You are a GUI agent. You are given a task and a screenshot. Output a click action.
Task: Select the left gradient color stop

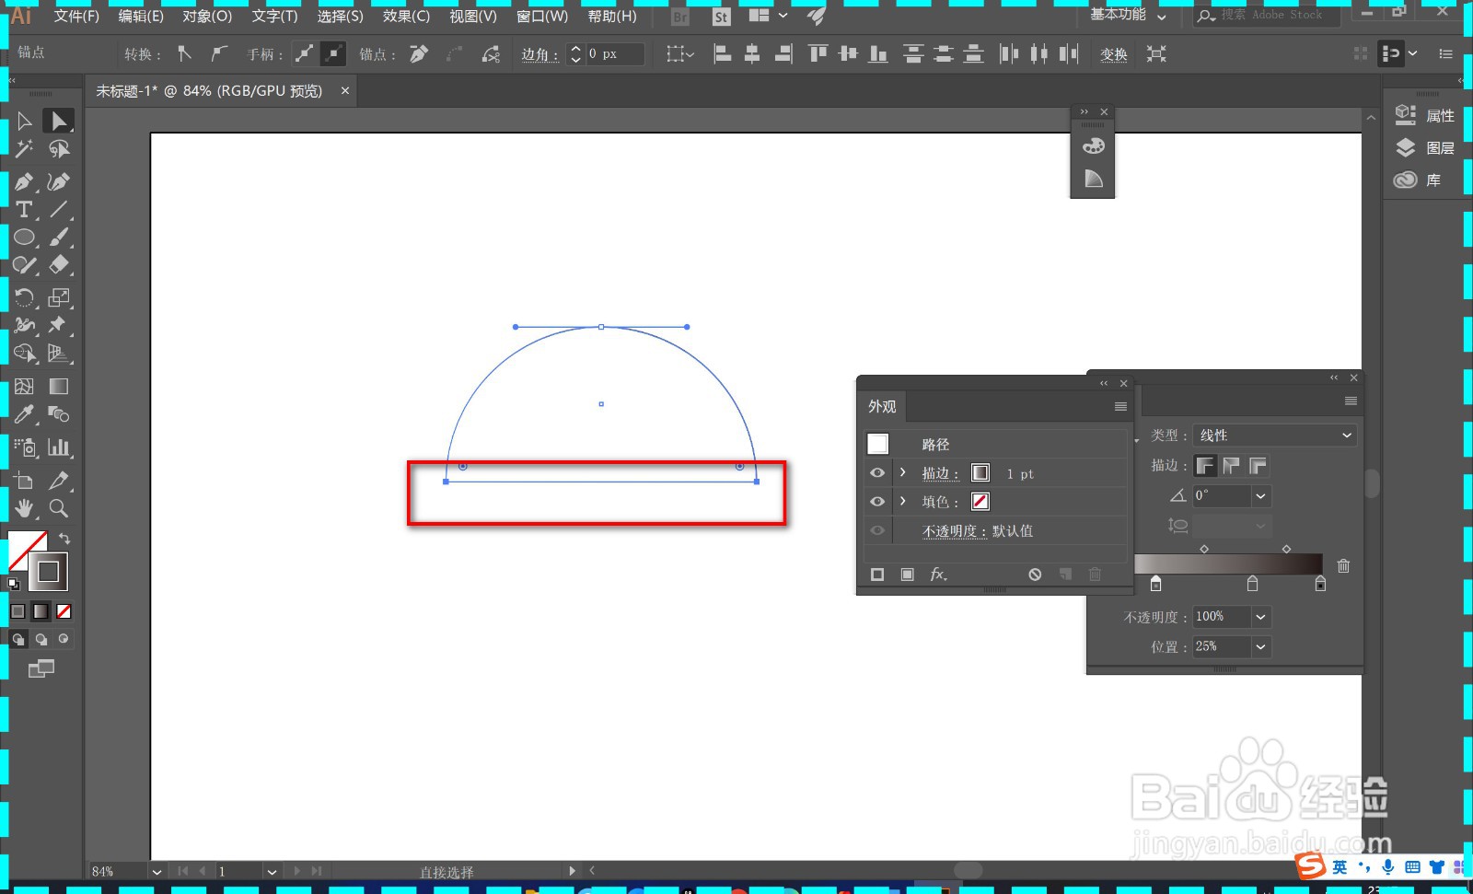pos(1156,584)
